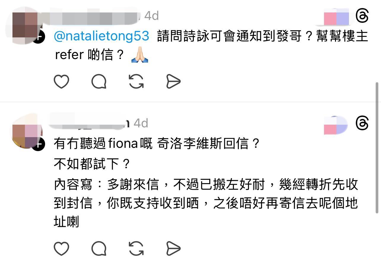Like the comment mentioning @natalietong53
Viewport: 381px width, 263px height.
click(61, 81)
